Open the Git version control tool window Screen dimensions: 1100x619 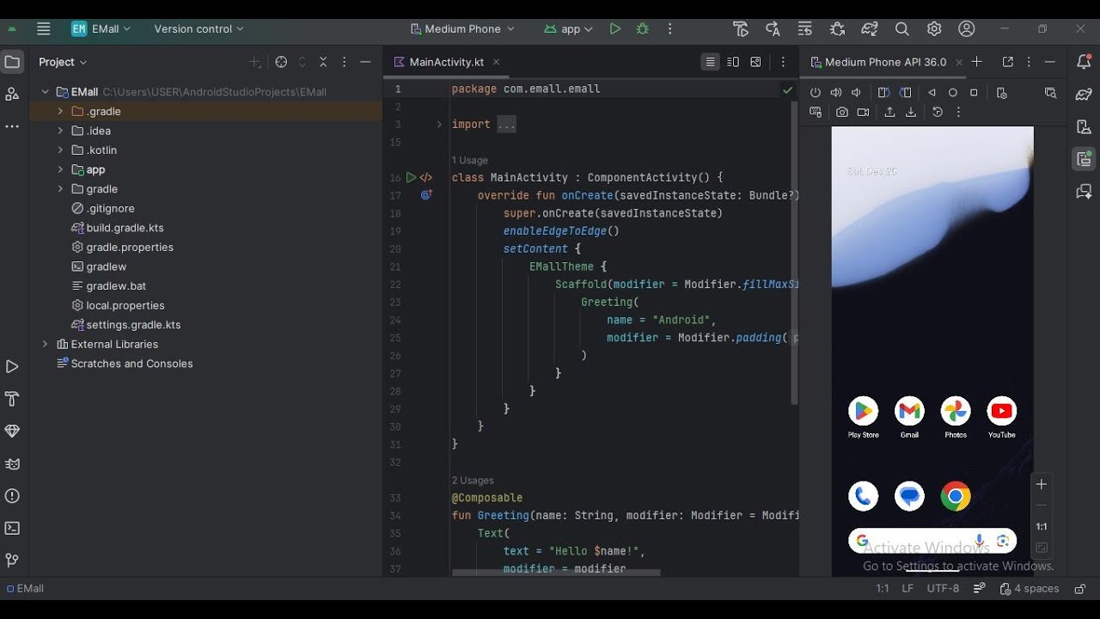pos(12,561)
